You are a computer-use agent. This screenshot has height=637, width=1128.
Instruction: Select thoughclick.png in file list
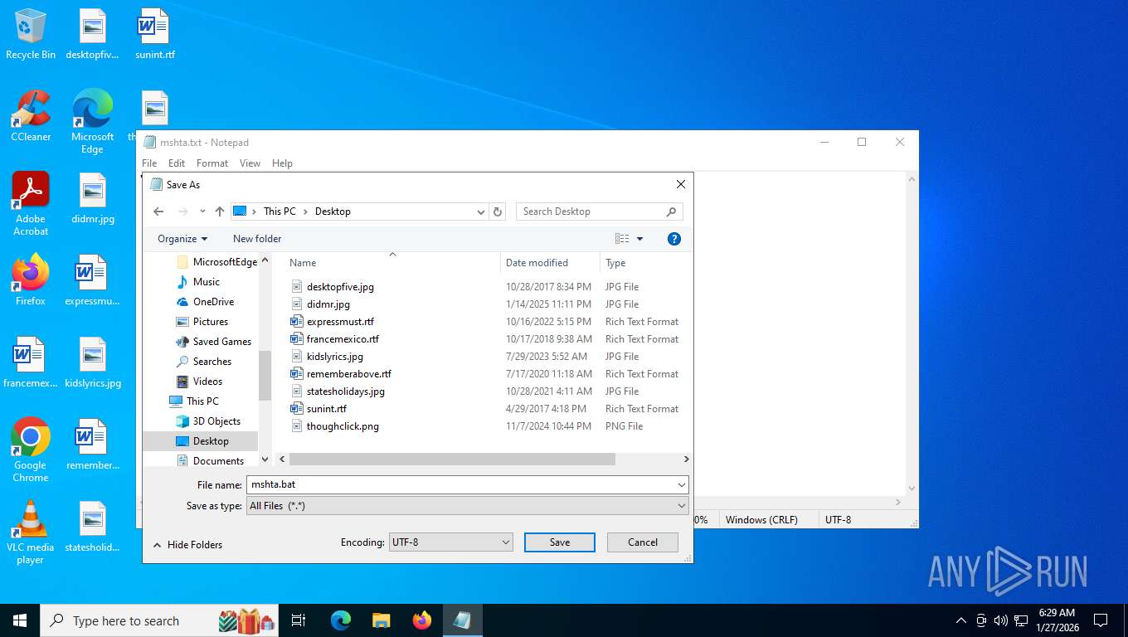[343, 426]
